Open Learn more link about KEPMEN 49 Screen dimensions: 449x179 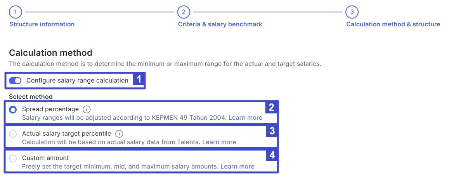coord(245,118)
